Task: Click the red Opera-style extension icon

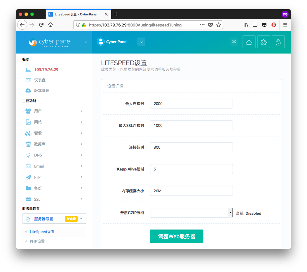Action: (274, 25)
